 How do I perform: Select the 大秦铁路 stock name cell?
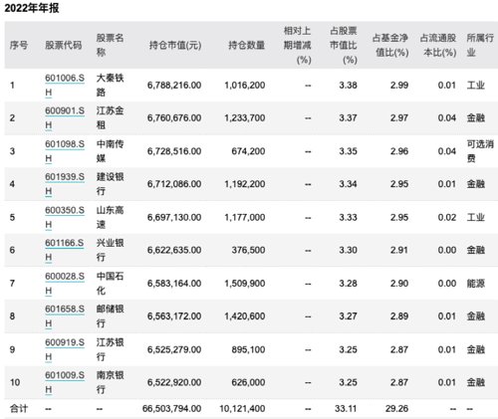coord(110,85)
